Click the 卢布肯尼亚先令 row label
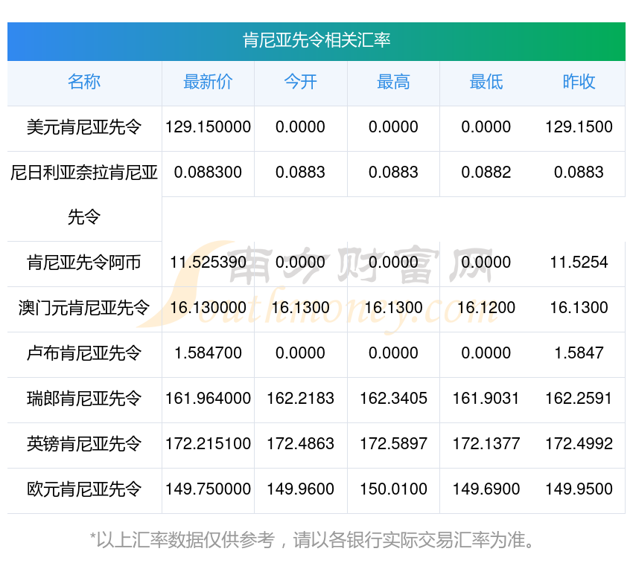633x563 pixels. tap(84, 353)
